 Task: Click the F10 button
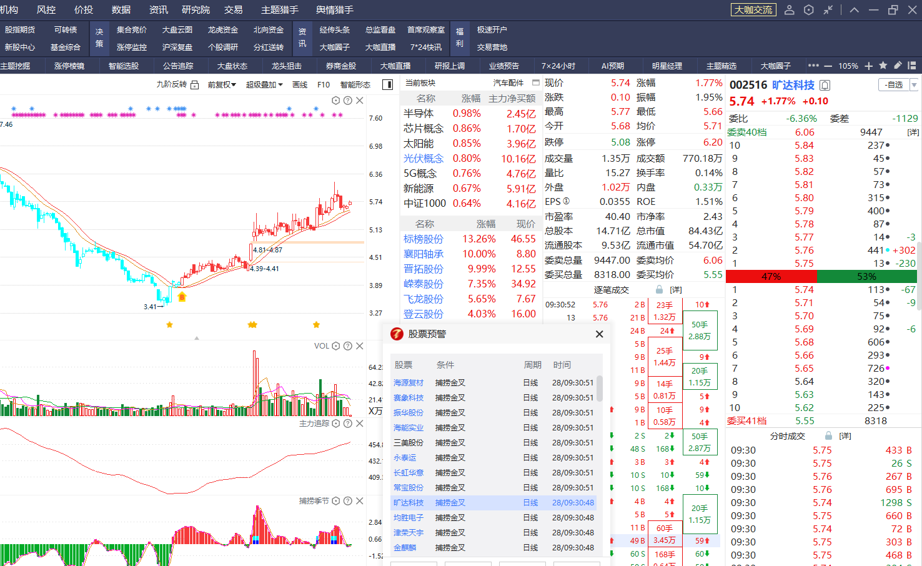click(324, 84)
